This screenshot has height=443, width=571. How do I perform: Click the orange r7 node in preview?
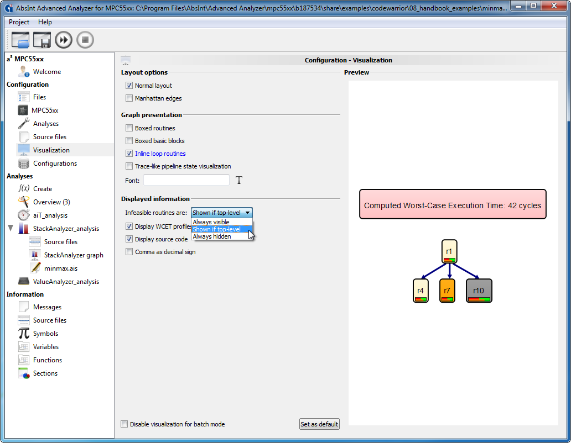click(x=447, y=291)
